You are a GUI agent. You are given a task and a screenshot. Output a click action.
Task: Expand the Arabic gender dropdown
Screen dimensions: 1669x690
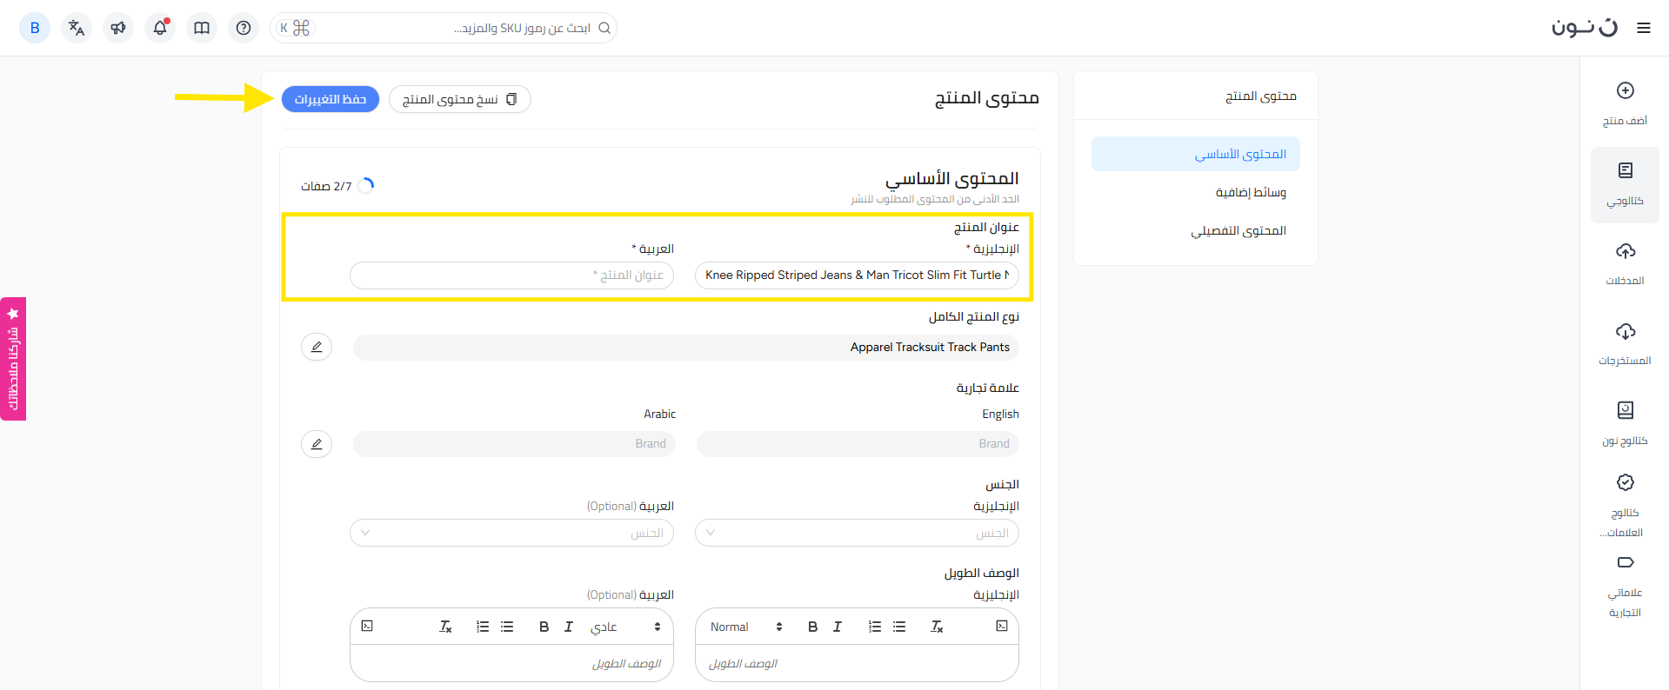tap(511, 533)
